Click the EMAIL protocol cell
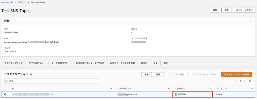 219,95
